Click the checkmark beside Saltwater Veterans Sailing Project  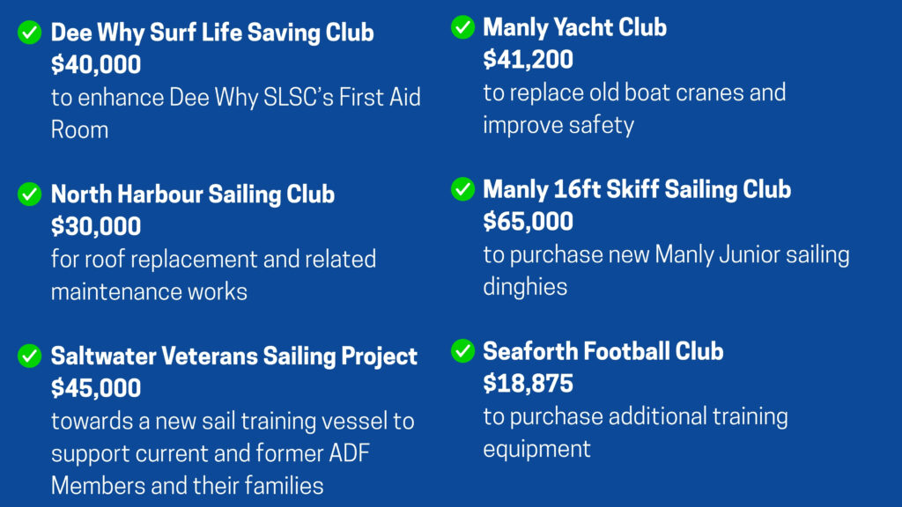click(x=30, y=356)
